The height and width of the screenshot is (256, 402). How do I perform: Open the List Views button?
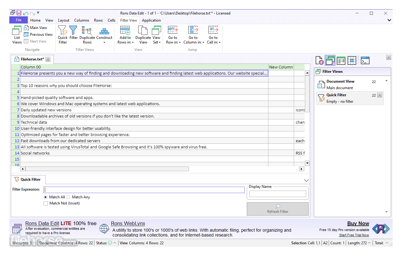(x=17, y=35)
